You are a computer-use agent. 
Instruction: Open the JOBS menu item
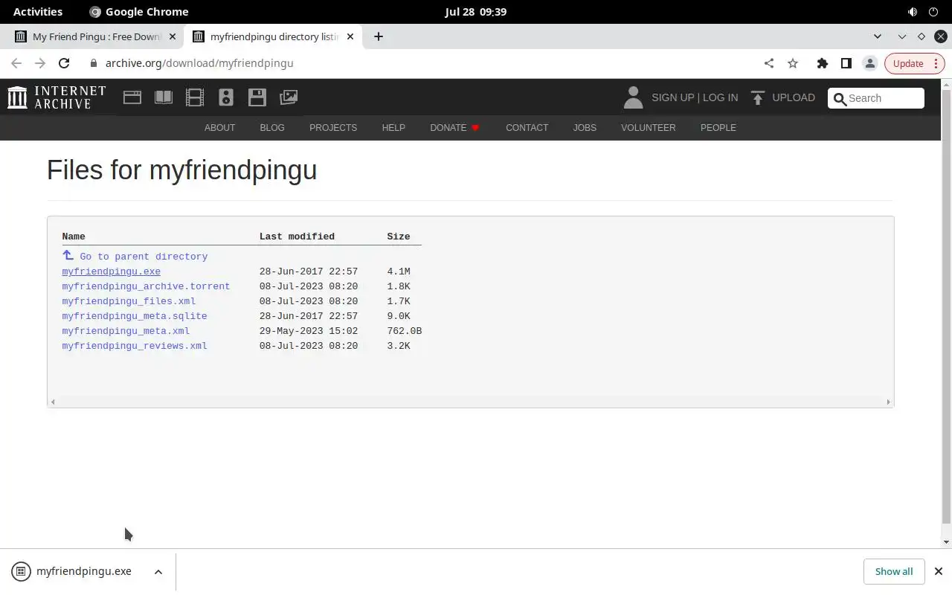point(585,128)
